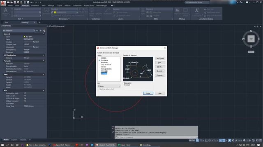Switch to the Home ribbon tab
This screenshot has width=263, height=147.
[10, 5]
